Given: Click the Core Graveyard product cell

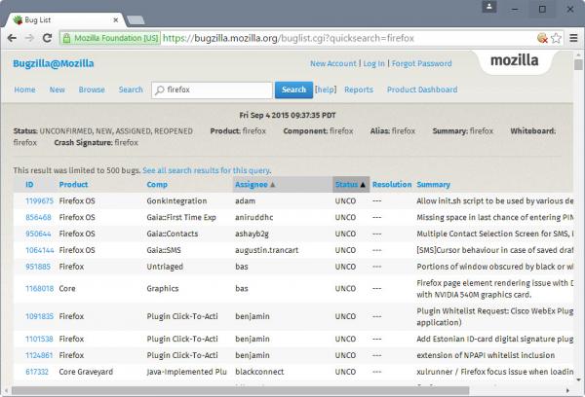Looking at the screenshot, I should [86, 372].
